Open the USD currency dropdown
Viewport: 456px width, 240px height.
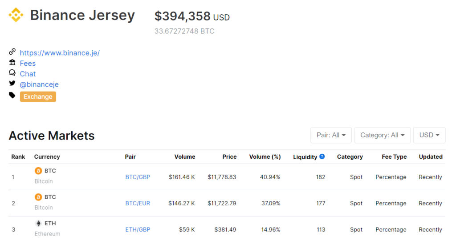(429, 135)
